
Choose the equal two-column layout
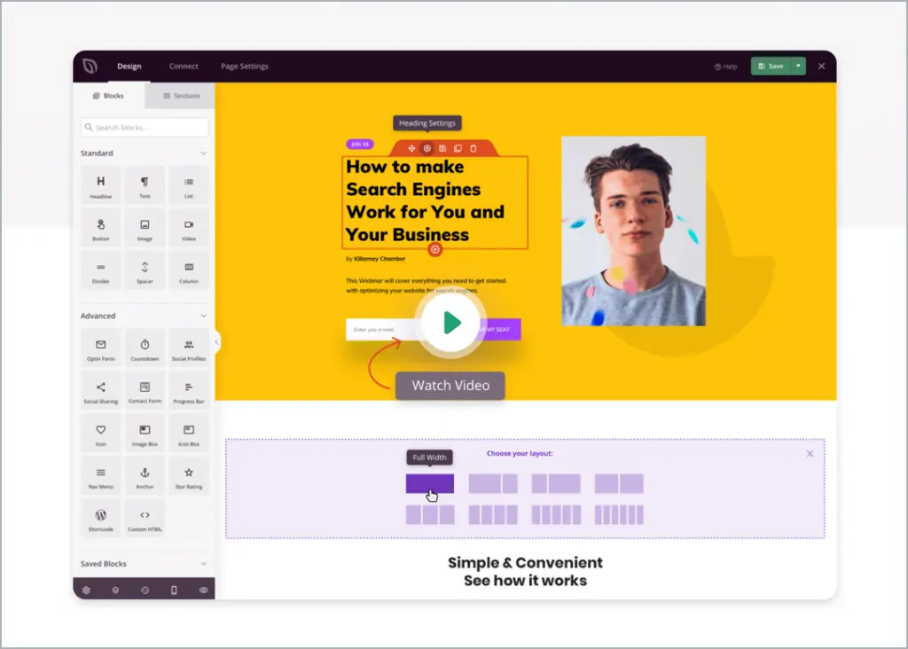coord(619,483)
